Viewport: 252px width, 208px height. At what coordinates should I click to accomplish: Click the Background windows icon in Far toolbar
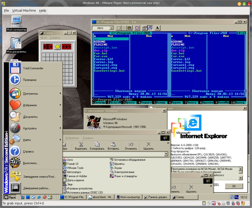click(150, 28)
